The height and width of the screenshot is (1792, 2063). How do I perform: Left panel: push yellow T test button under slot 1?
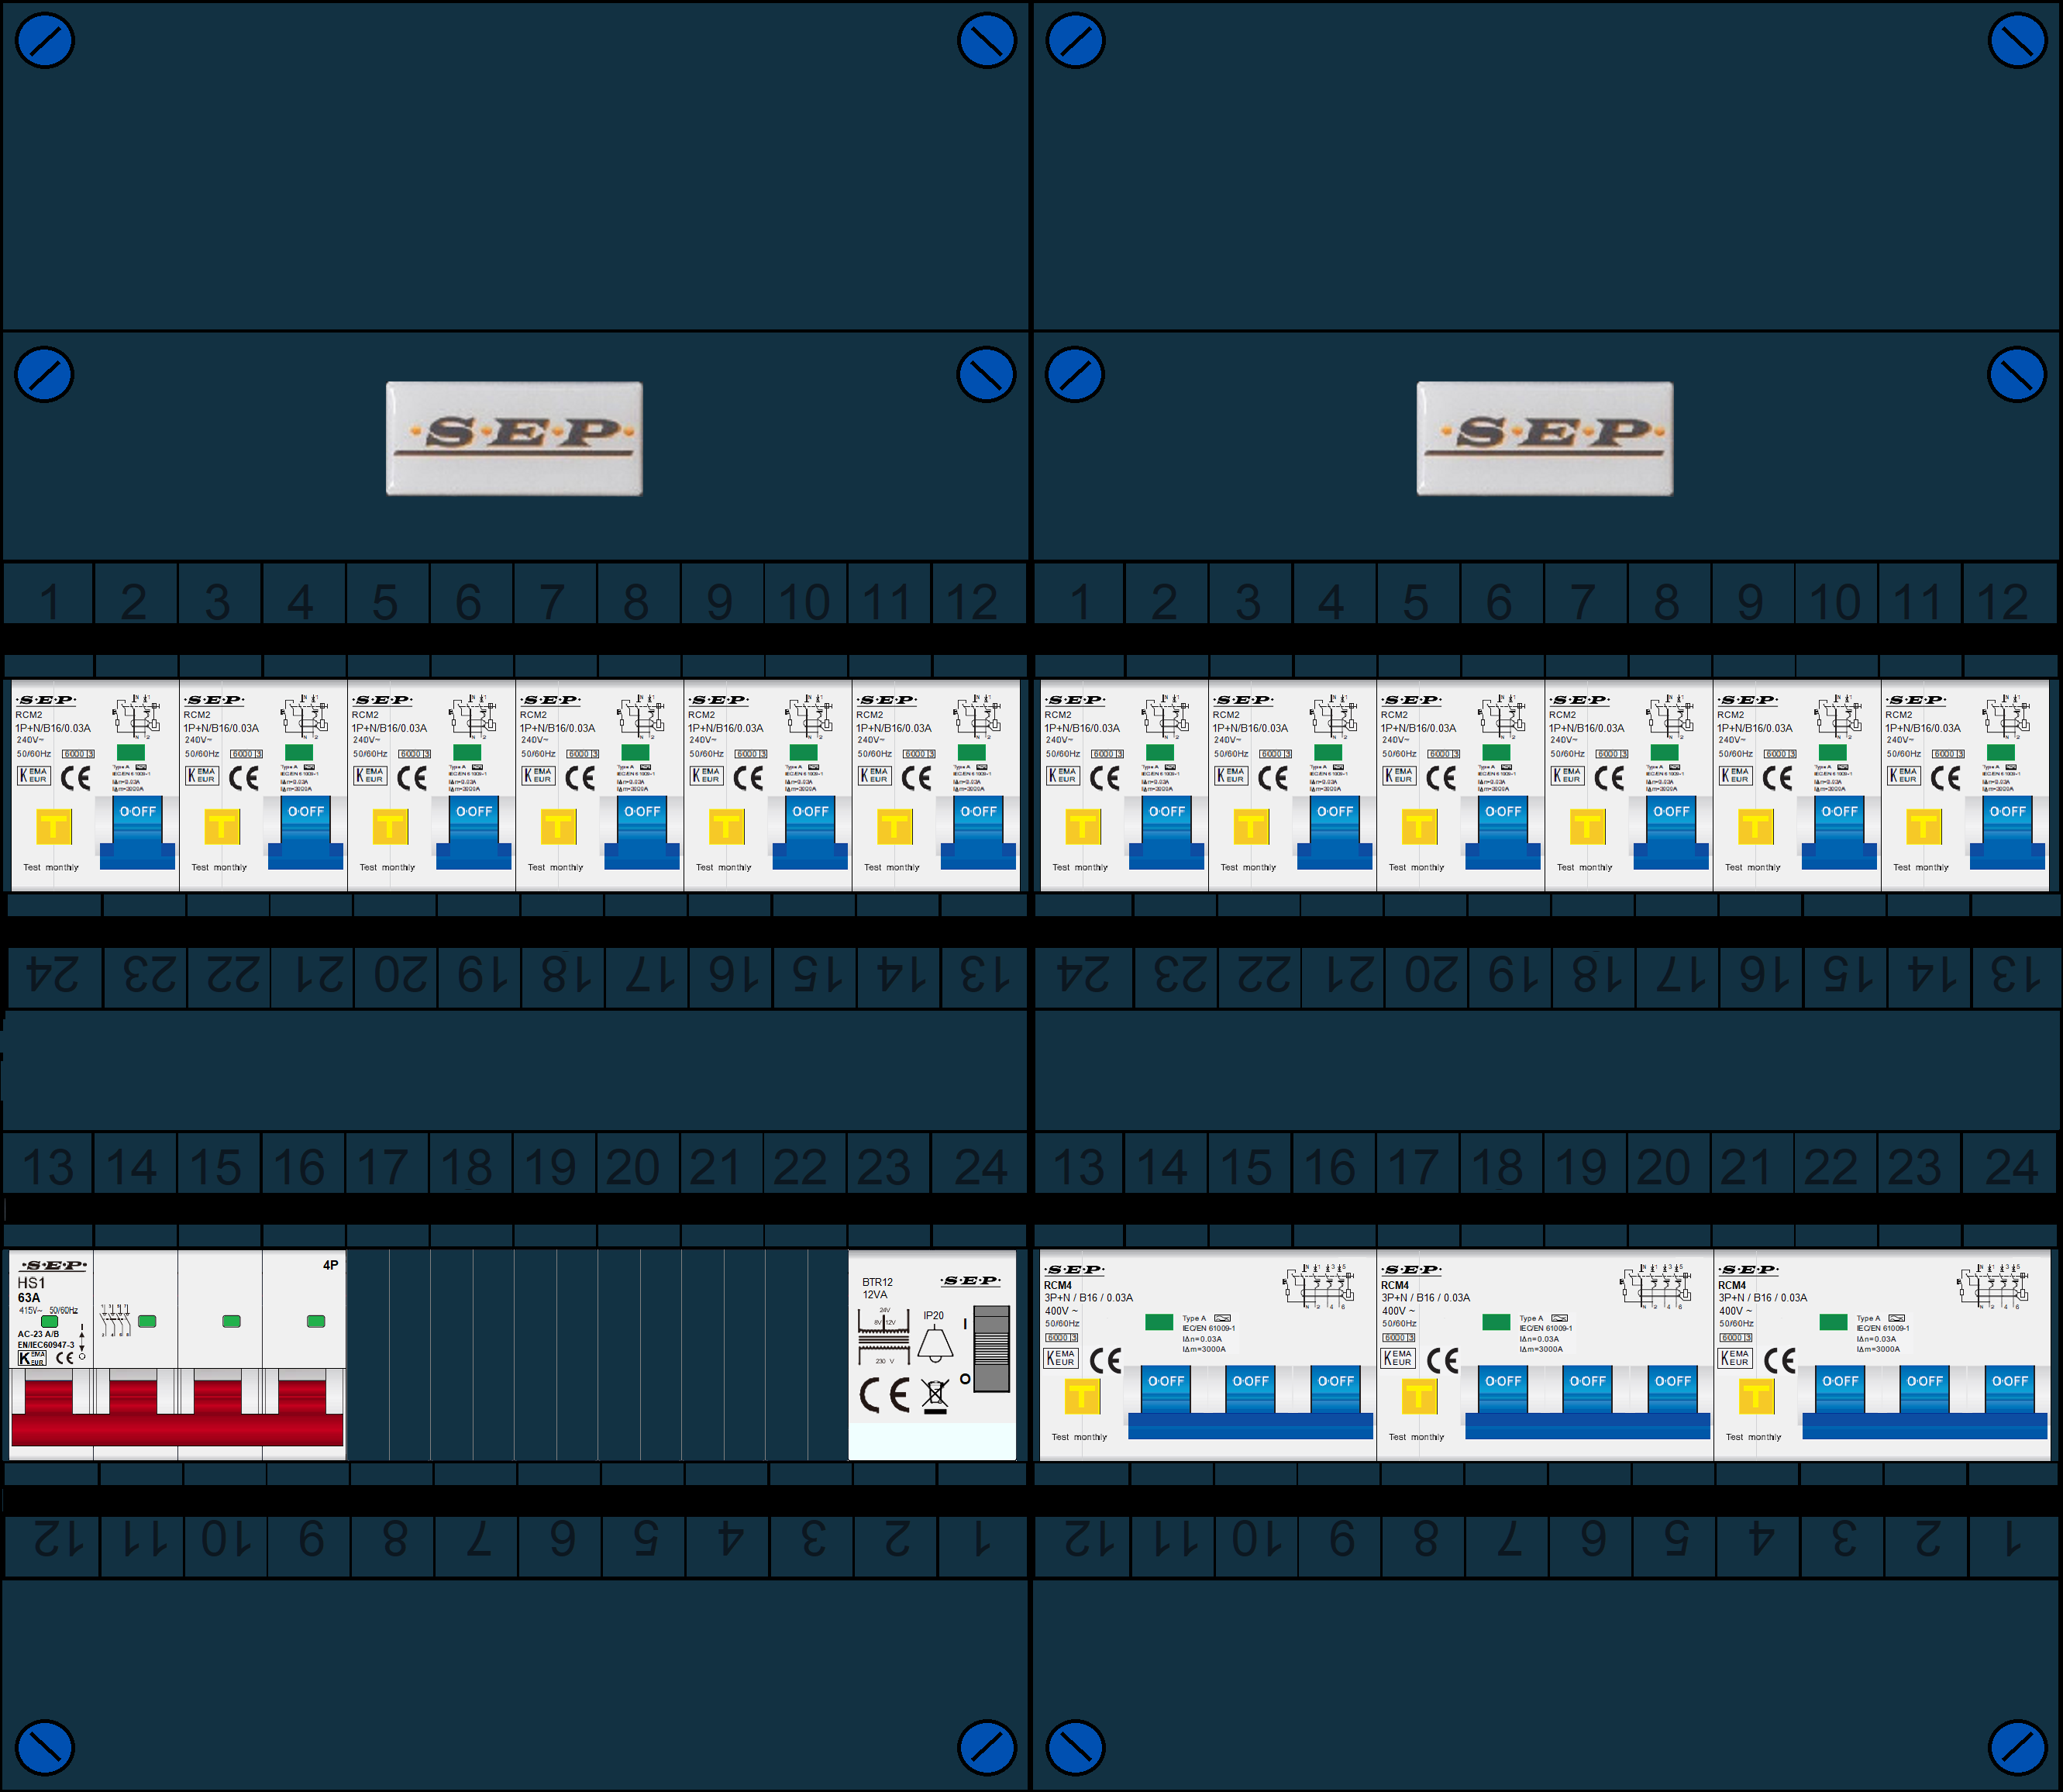tap(54, 827)
